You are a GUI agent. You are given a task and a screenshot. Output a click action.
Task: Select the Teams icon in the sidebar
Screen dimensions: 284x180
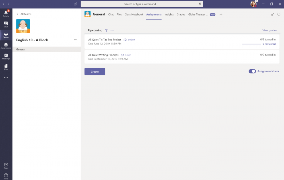(x=6, y=35)
